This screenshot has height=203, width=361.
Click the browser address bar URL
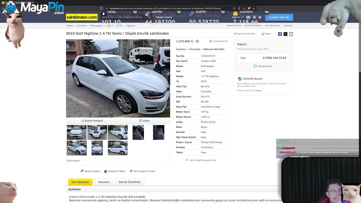click(x=165, y=8)
